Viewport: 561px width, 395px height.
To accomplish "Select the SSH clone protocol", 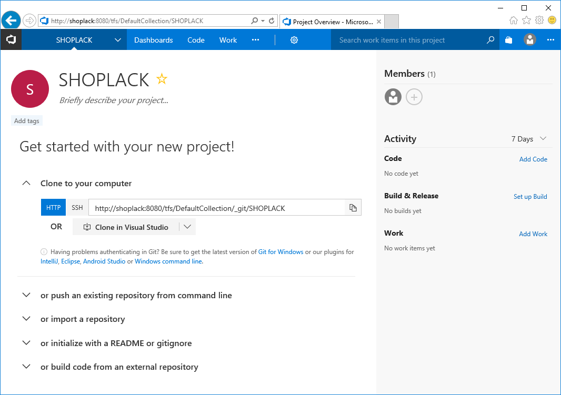I will click(x=77, y=208).
